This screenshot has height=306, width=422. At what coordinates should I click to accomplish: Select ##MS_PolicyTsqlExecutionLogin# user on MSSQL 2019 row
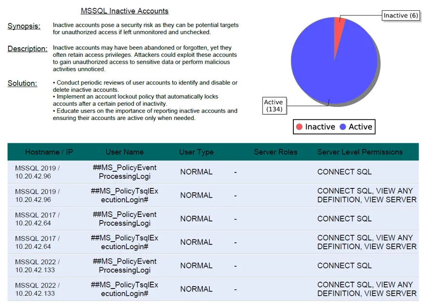pyautogui.click(x=125, y=195)
